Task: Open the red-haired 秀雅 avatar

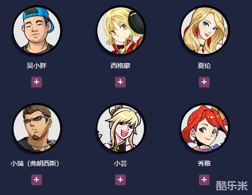Action: coord(204,128)
